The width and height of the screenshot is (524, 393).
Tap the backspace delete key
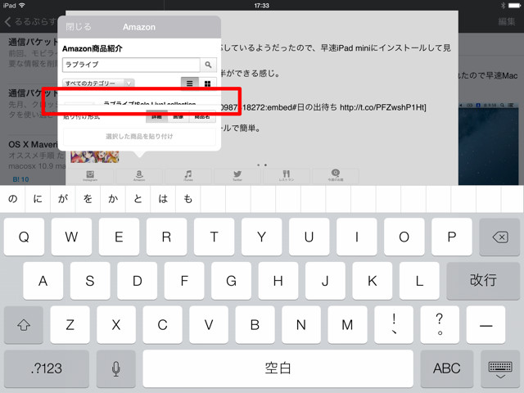tap(499, 237)
